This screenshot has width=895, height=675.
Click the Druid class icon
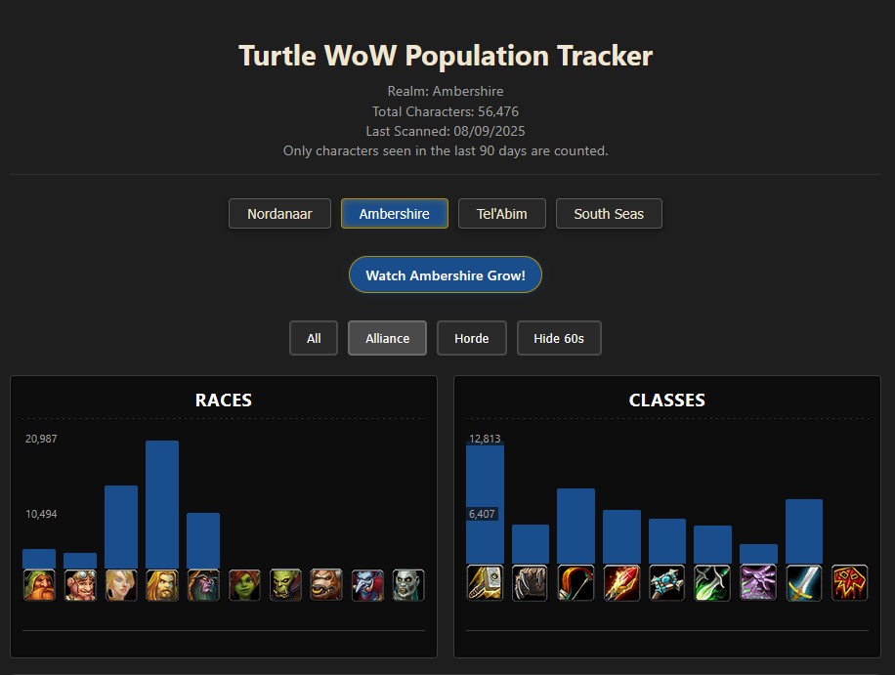coord(531,582)
